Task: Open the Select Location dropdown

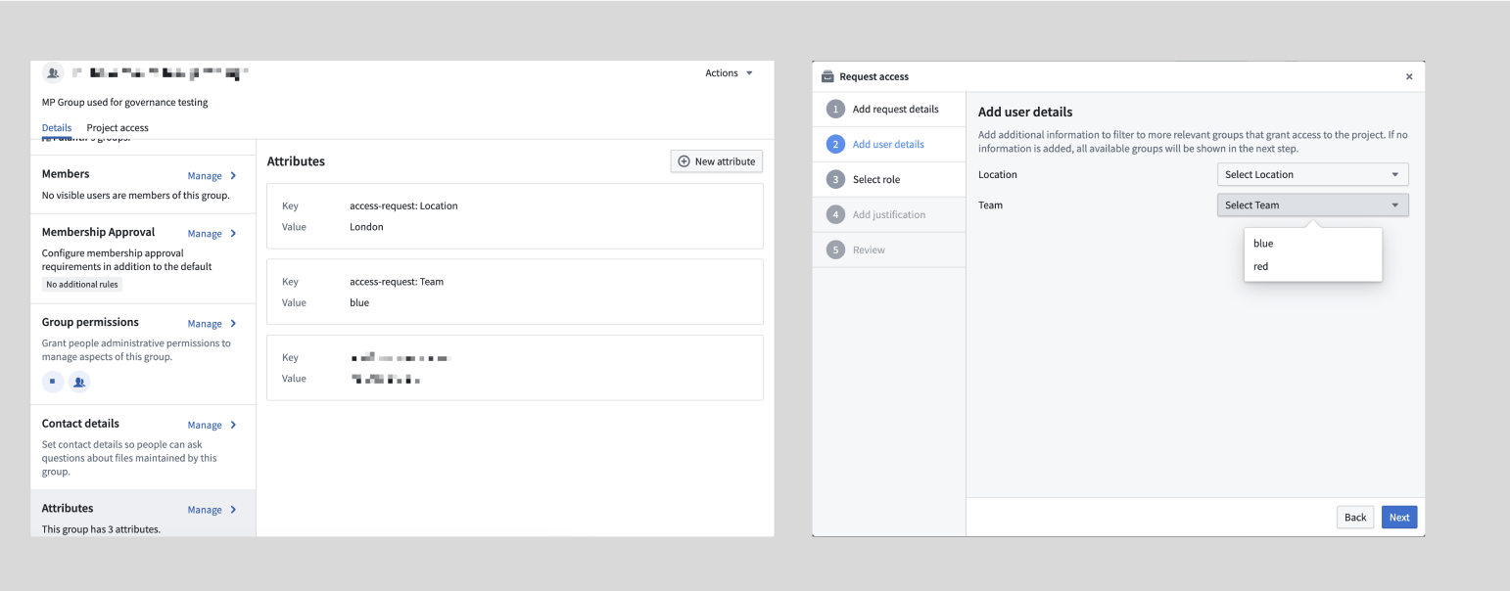Action: 1312,174
